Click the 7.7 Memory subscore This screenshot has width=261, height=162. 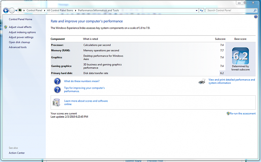[222, 50]
